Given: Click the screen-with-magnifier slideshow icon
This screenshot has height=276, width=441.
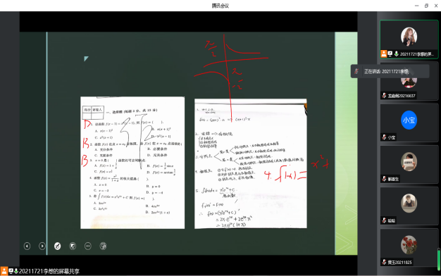Looking at the screenshot, I should (103, 246).
